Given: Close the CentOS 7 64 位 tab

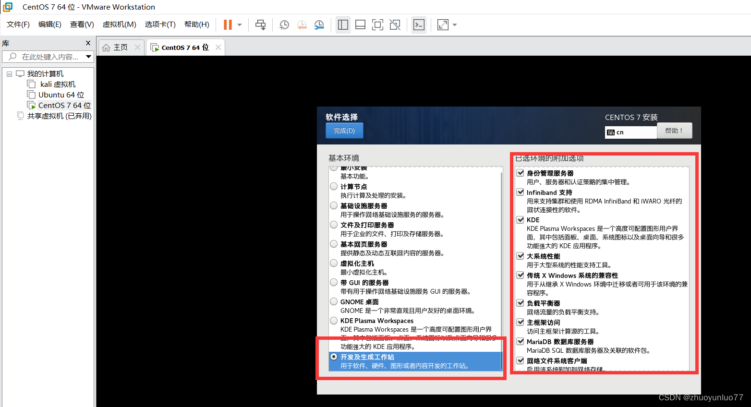Looking at the screenshot, I should tap(218, 47).
